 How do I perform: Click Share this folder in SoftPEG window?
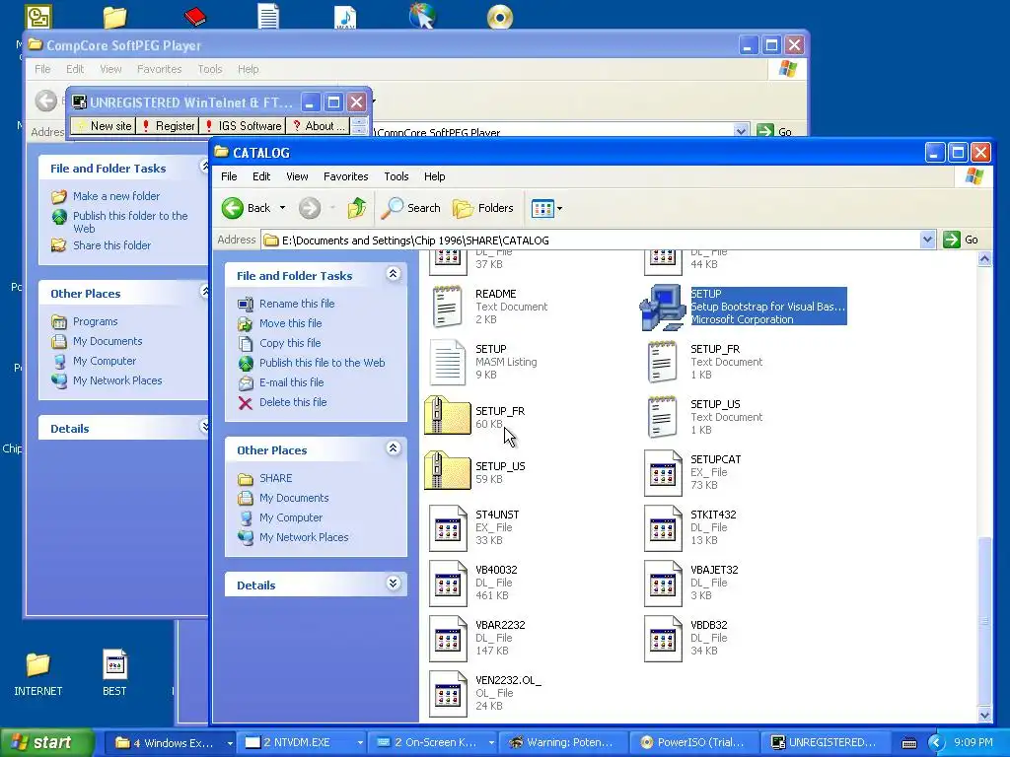click(x=111, y=245)
